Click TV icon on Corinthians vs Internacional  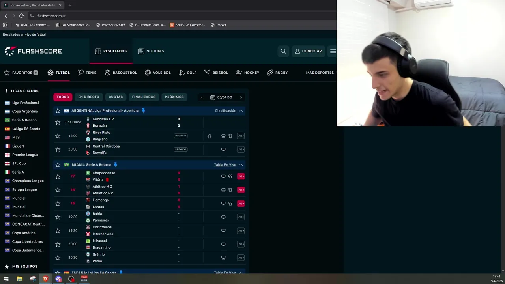point(223,230)
